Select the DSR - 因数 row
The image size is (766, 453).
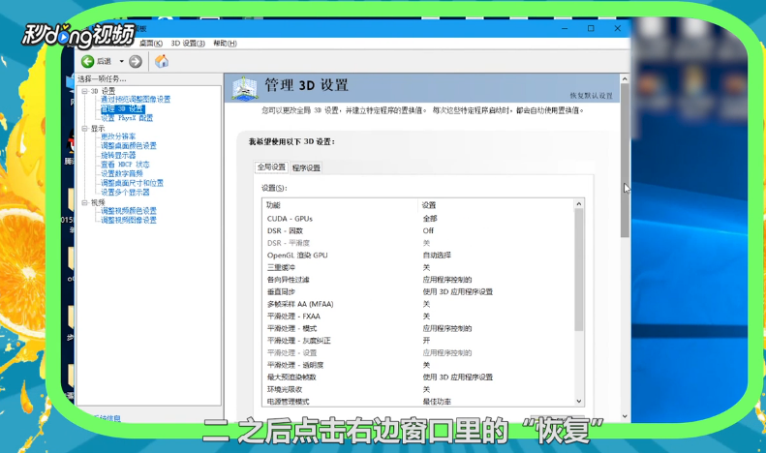coord(419,231)
